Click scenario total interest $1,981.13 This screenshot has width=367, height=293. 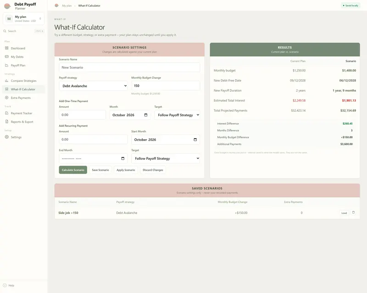pyautogui.click(x=349, y=100)
